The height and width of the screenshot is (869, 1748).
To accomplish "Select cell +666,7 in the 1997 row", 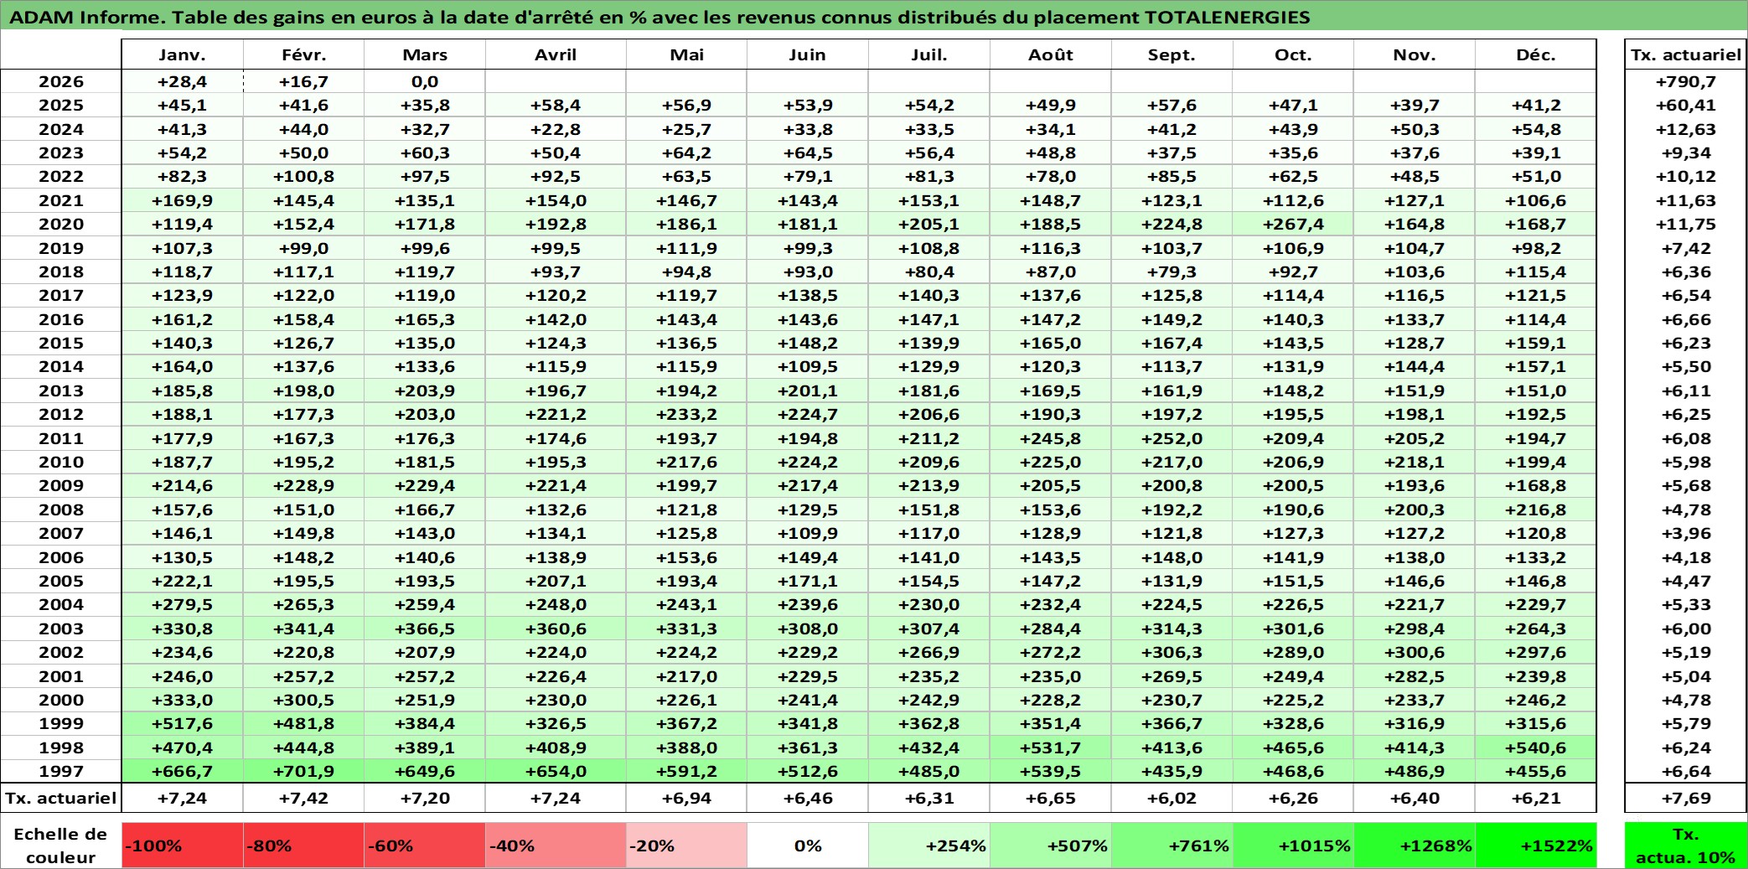I will (183, 771).
